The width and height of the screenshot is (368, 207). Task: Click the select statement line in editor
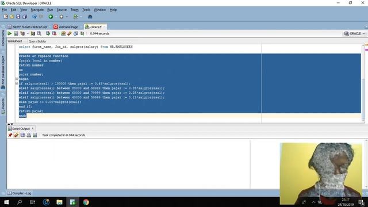tap(75, 47)
